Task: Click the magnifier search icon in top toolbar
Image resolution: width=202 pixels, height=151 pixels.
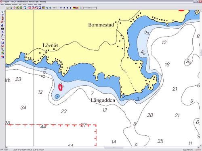Action: (11, 8)
